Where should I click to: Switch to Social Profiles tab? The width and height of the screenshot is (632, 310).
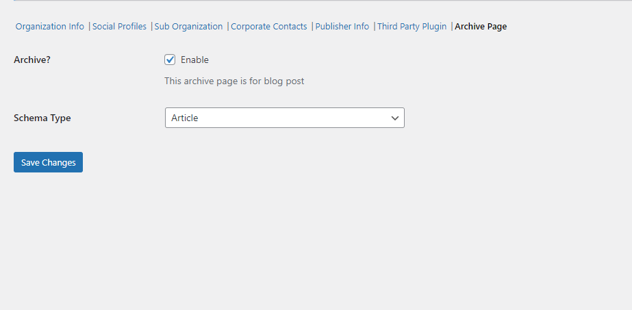[x=119, y=27]
